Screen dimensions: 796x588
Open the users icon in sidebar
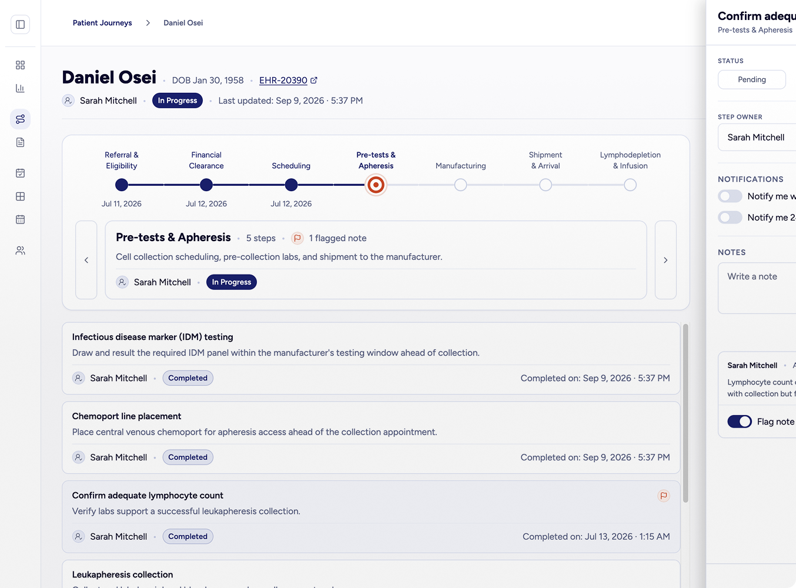[20, 250]
